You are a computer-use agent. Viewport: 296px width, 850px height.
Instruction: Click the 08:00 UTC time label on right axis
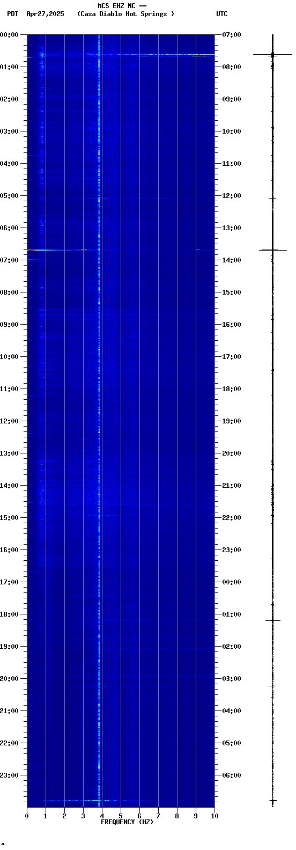click(232, 67)
